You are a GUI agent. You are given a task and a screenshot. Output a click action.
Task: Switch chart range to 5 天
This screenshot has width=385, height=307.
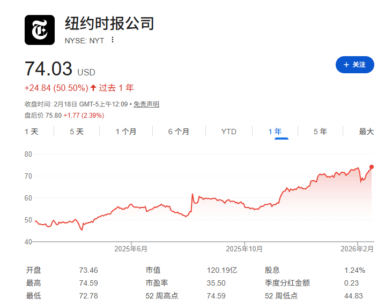[77, 132]
